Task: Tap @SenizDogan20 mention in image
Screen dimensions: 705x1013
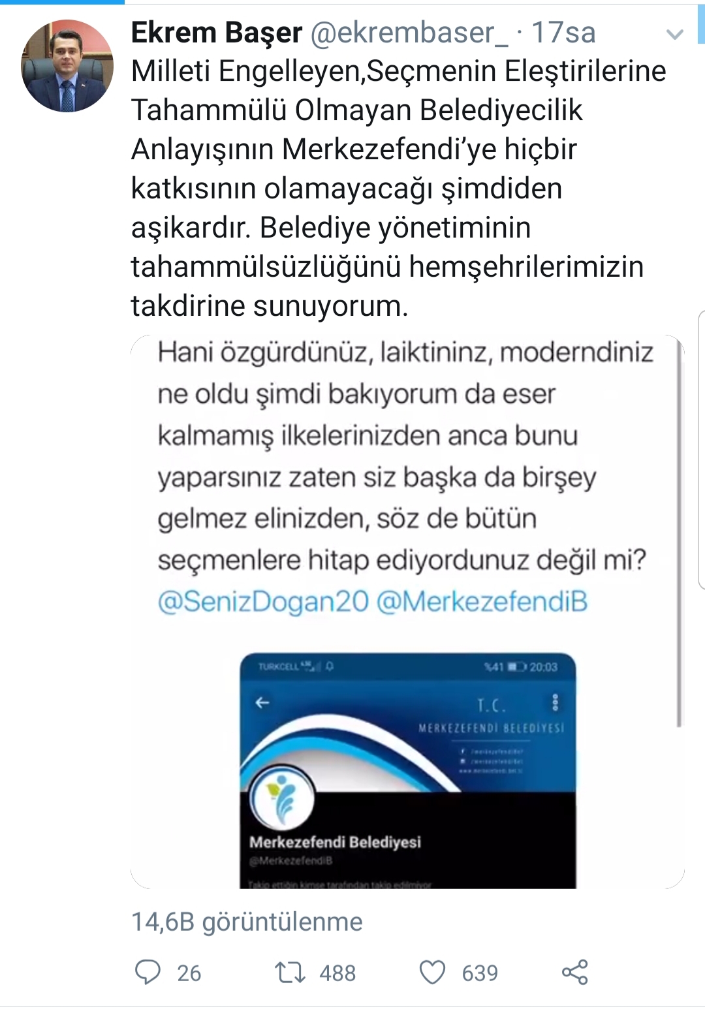Action: coord(263,602)
